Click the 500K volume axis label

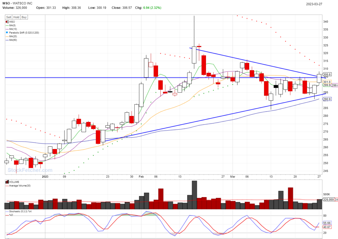click(x=326, y=194)
